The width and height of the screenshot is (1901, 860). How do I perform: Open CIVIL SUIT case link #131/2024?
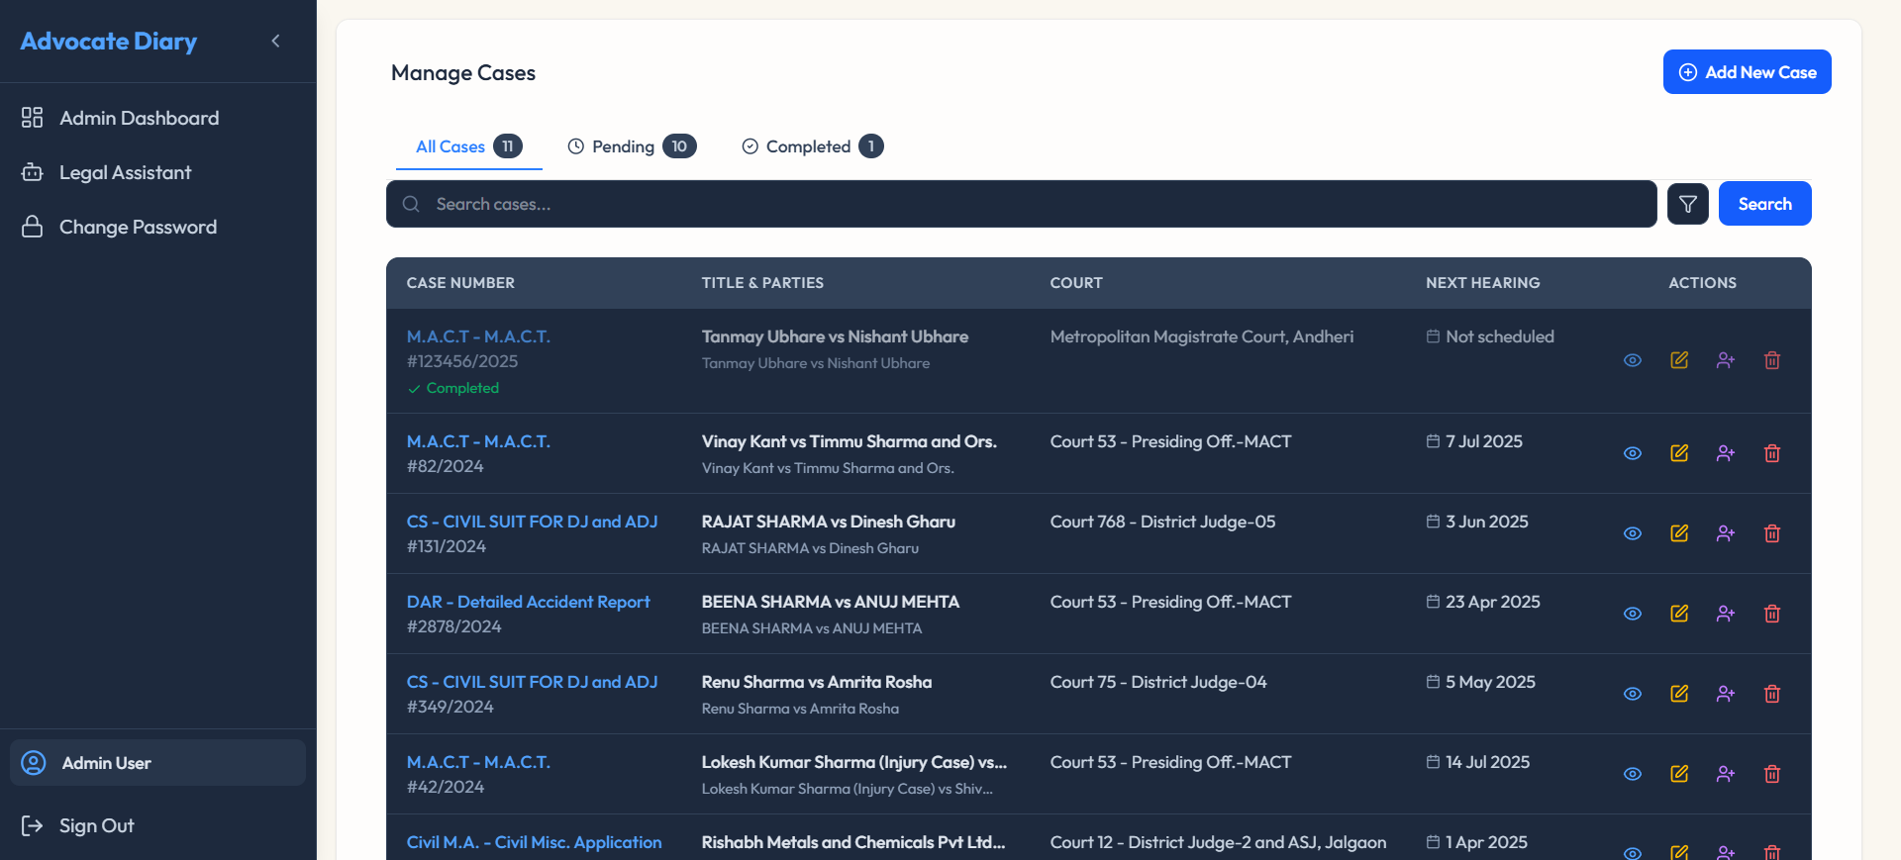click(x=532, y=522)
